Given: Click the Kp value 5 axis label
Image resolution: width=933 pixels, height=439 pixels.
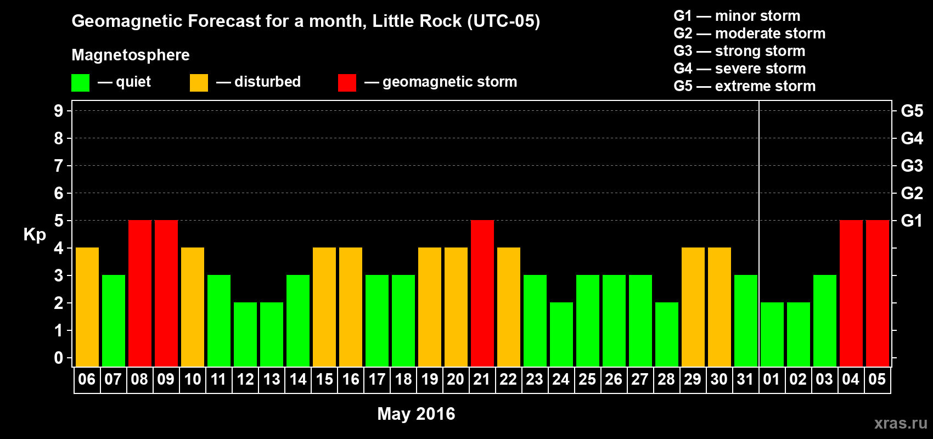Looking at the screenshot, I should pyautogui.click(x=59, y=221).
